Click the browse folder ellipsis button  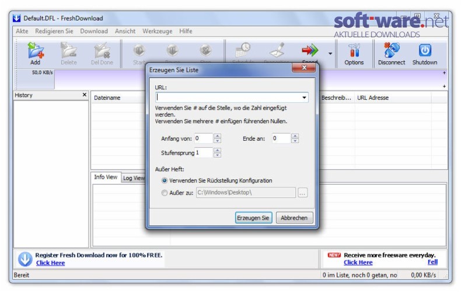[302, 193]
